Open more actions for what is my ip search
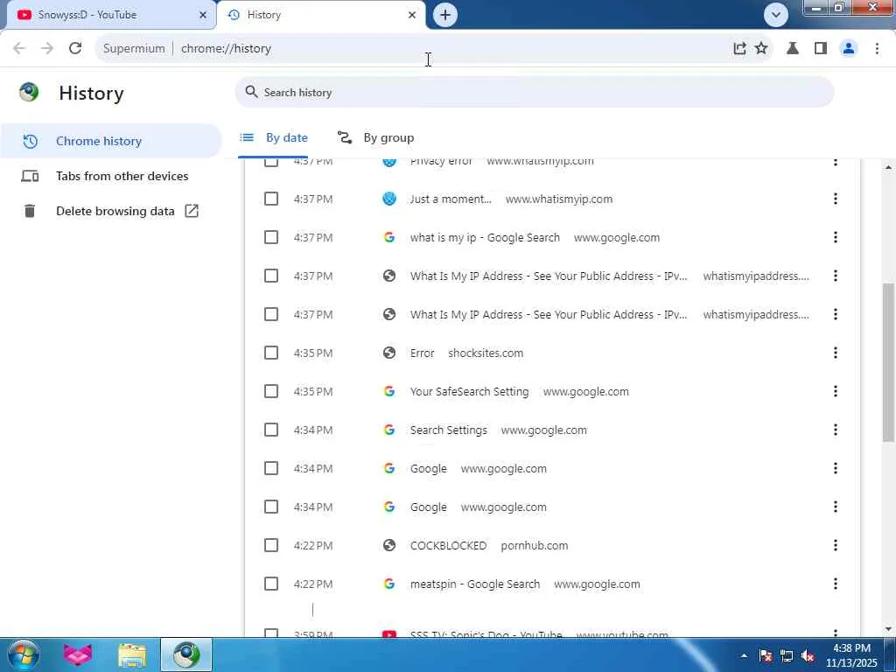Viewport: 896px width, 672px height. coord(836,237)
